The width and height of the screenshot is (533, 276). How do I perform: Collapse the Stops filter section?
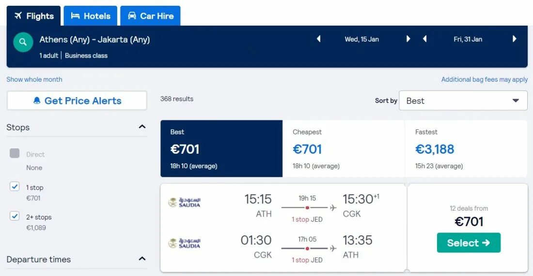pos(142,127)
